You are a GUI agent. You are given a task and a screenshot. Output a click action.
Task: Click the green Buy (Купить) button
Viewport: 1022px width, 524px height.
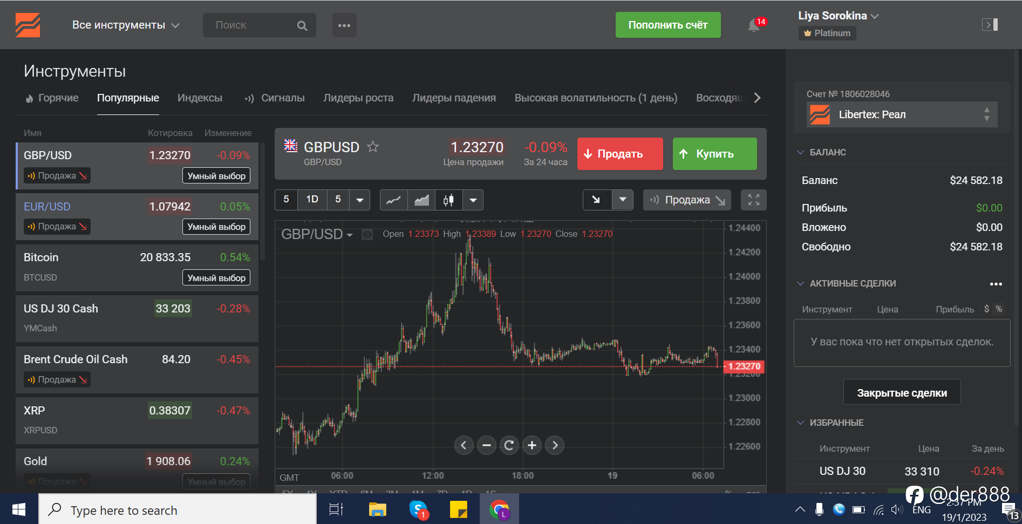(x=714, y=154)
